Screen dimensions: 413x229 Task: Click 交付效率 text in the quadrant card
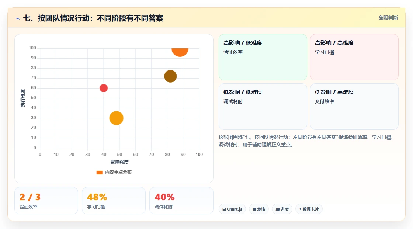324,101
